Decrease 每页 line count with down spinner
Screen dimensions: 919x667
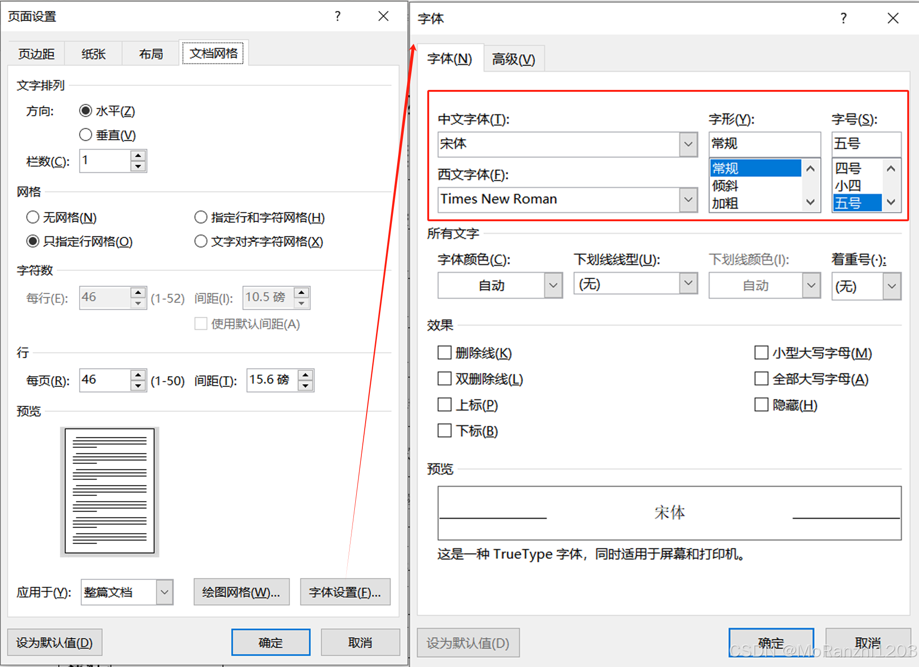click(138, 386)
